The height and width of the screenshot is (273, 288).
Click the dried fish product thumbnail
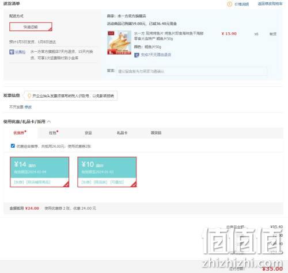tap(119, 43)
